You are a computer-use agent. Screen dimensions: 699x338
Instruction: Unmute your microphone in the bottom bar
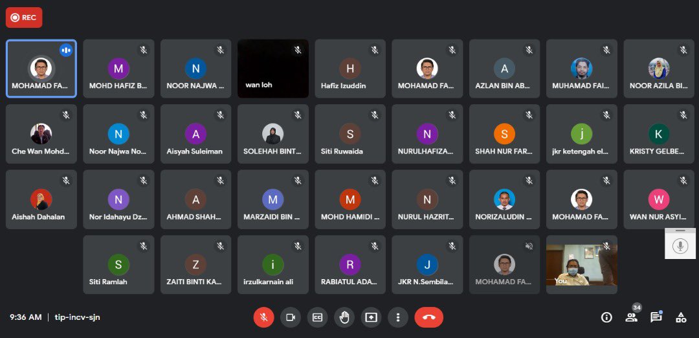(263, 317)
